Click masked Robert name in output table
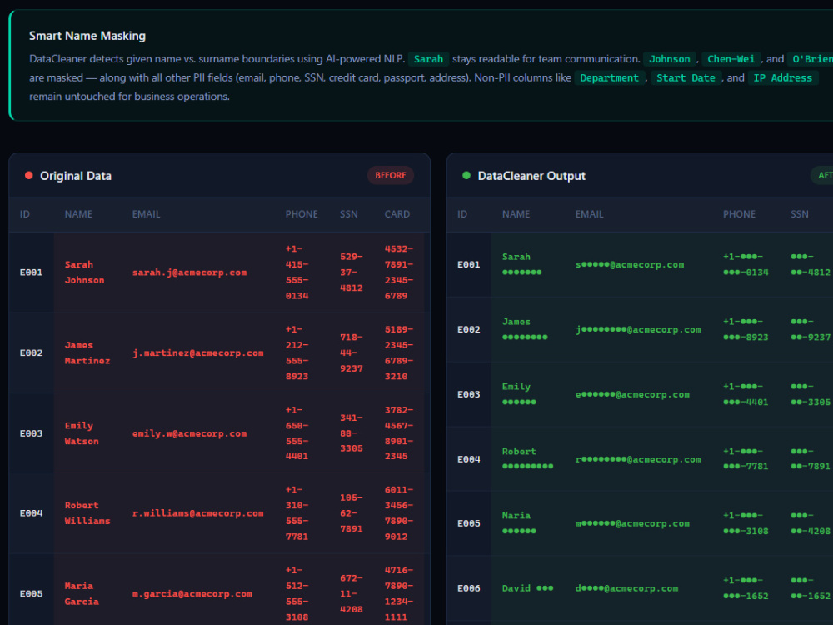Viewport: 833px width, 625px height. (528, 459)
